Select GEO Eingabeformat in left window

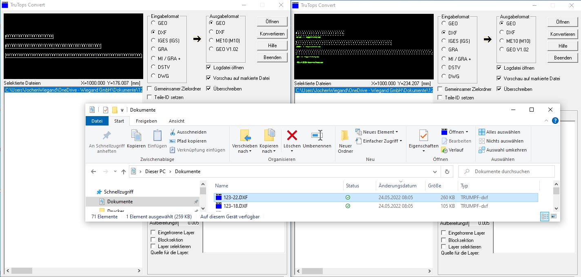153,23
